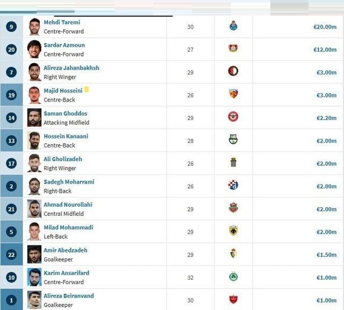
Task: Click Kayserispor crest in Majid Hosseini row
Action: click(x=233, y=94)
